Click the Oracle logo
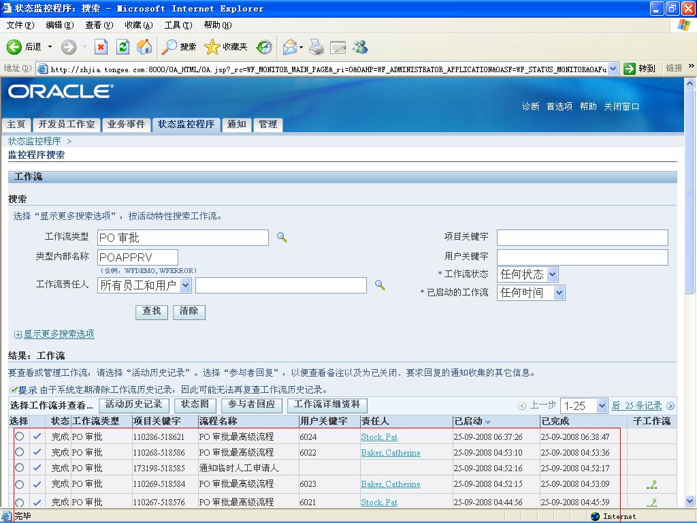 coord(61,92)
